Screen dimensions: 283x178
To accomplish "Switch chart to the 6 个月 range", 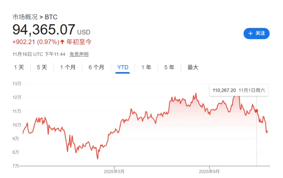I will point(96,67).
